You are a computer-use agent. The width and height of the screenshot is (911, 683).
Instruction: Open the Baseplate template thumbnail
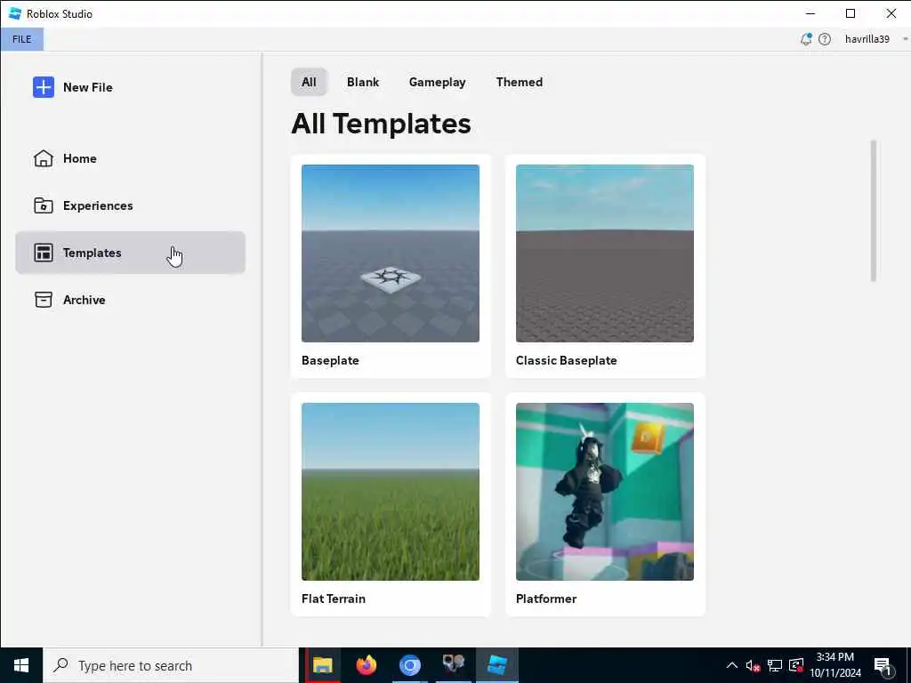pyautogui.click(x=391, y=253)
